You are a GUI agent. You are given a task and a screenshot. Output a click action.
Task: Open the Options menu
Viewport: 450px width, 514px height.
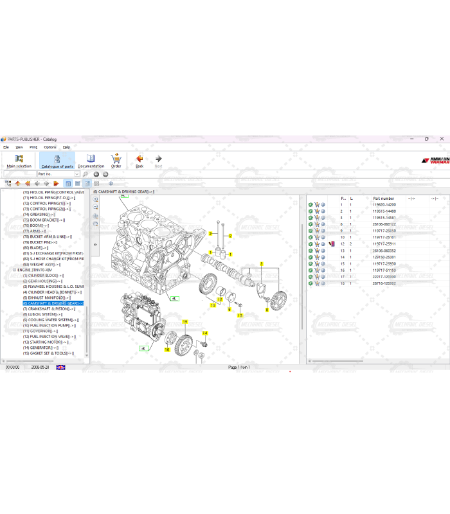50,147
